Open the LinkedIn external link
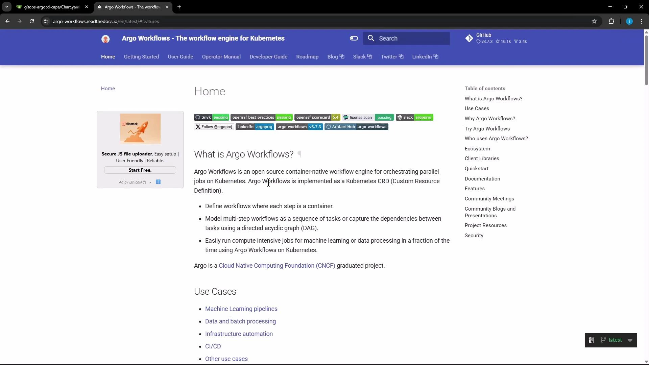Screen dimensions: 649x365 [x=425, y=57]
